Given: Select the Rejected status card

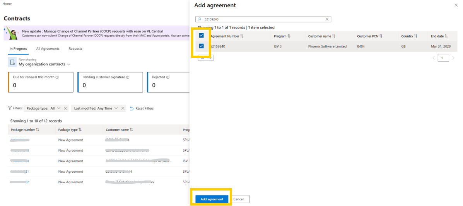Looking at the screenshot, I should (168, 82).
